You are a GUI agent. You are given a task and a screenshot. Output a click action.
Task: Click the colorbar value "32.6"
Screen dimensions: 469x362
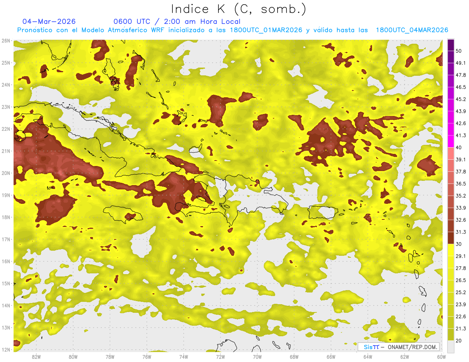(460, 220)
